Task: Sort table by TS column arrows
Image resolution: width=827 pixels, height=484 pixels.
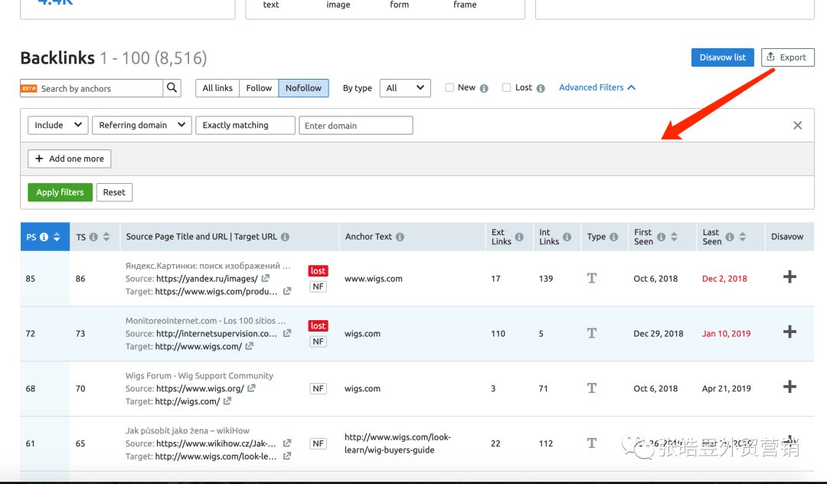Action: pyautogui.click(x=106, y=237)
